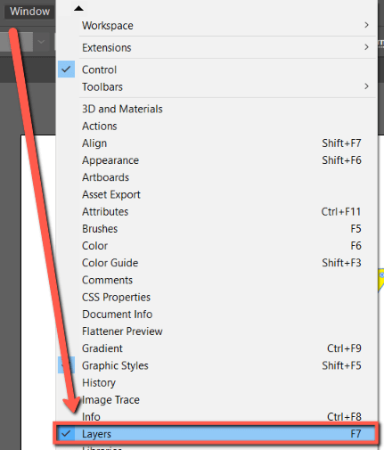Open the Actions panel
Image resolution: width=384 pixels, height=450 pixels.
pos(100,127)
